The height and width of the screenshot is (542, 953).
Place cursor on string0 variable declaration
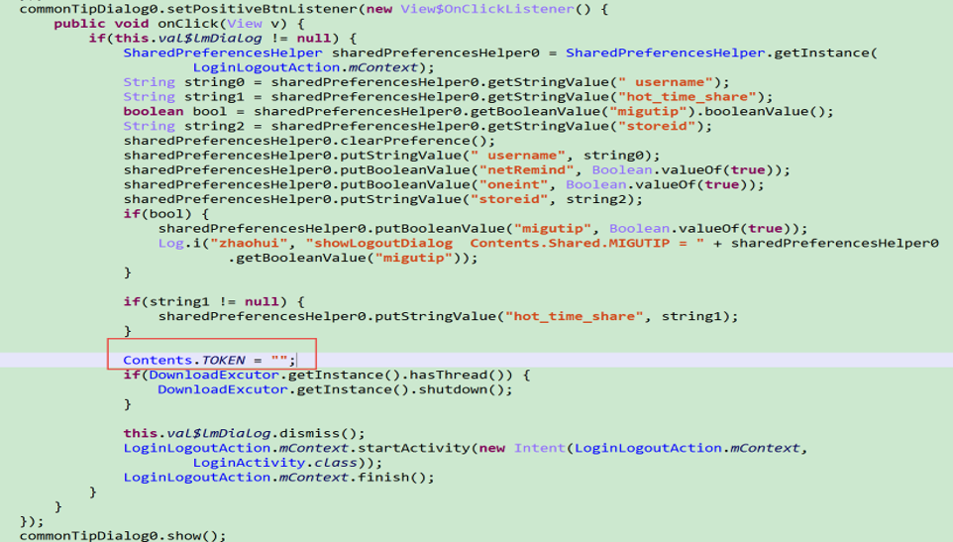pyautogui.click(x=214, y=82)
